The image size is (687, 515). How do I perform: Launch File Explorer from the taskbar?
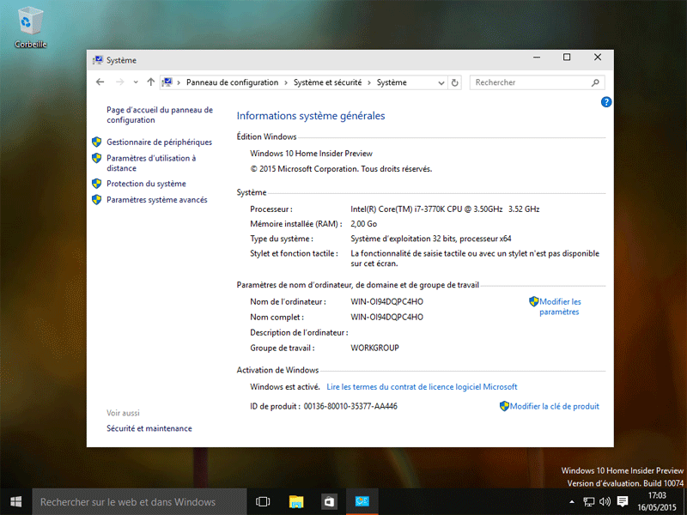point(296,501)
